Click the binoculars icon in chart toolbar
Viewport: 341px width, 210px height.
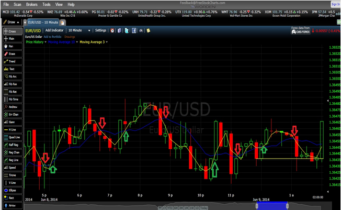141,30
